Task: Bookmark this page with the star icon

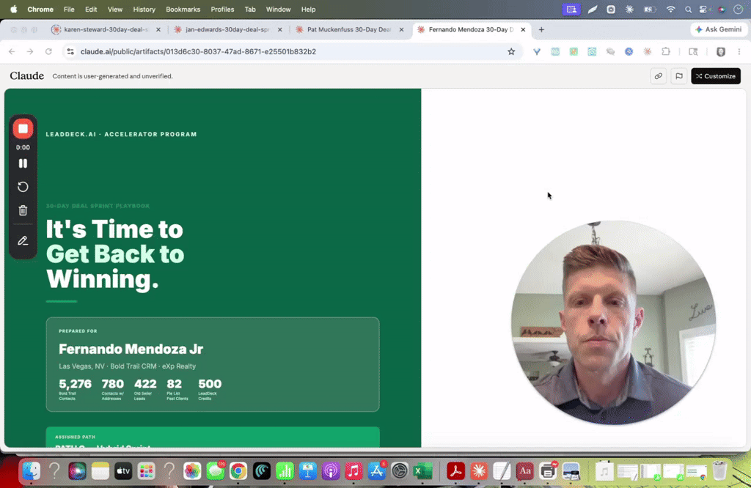Action: pyautogui.click(x=511, y=52)
